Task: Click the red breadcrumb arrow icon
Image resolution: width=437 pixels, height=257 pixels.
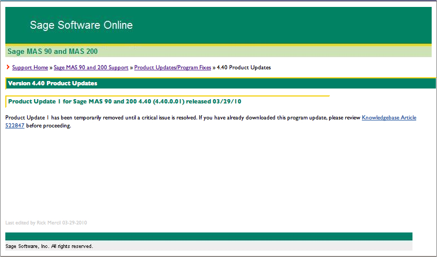Action: pyautogui.click(x=8, y=67)
